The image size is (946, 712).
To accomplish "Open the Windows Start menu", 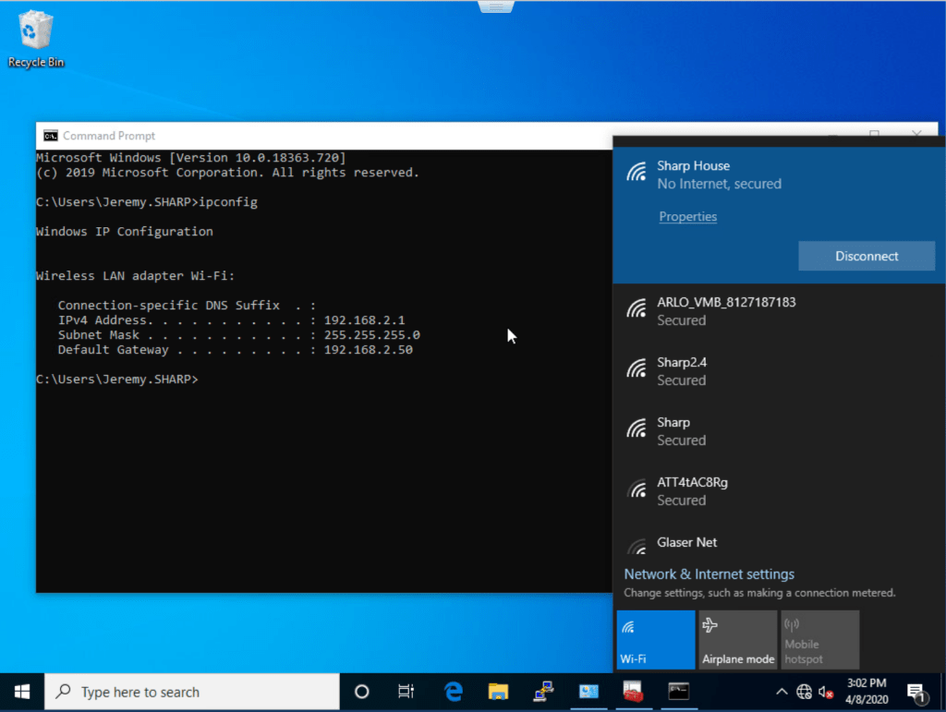I will pyautogui.click(x=22, y=692).
